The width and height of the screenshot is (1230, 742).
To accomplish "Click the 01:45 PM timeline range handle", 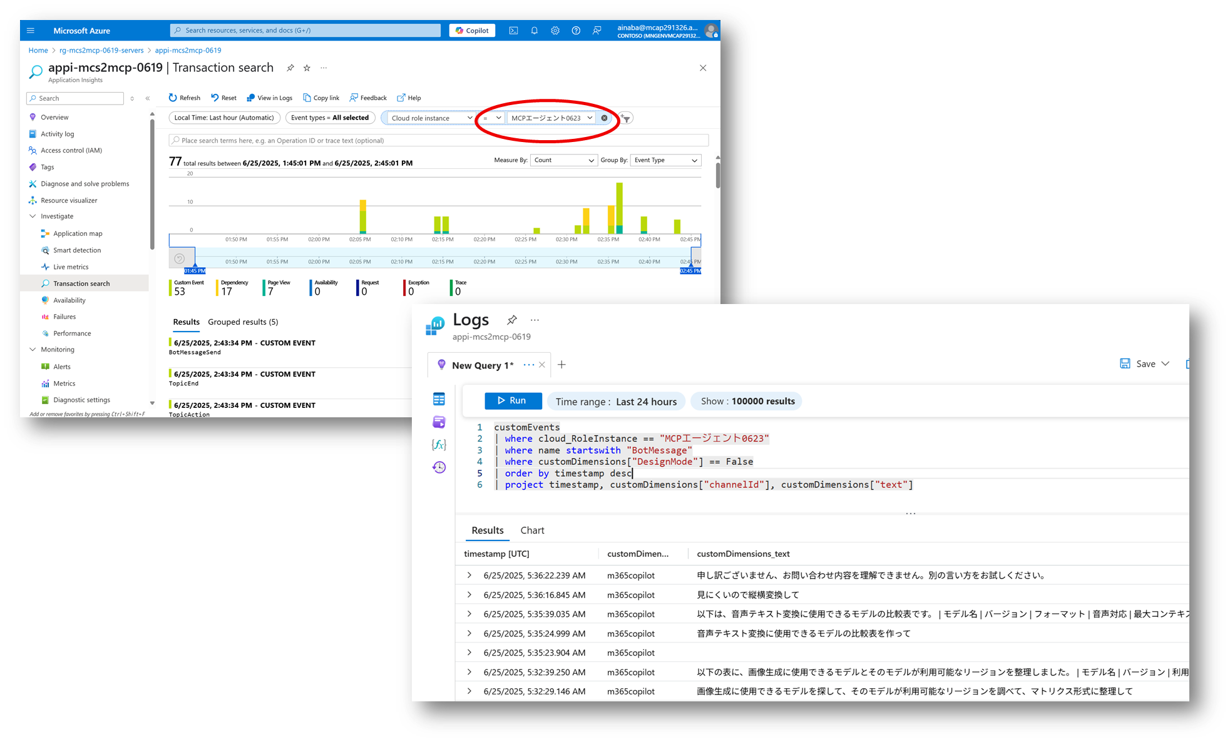I will coord(195,271).
